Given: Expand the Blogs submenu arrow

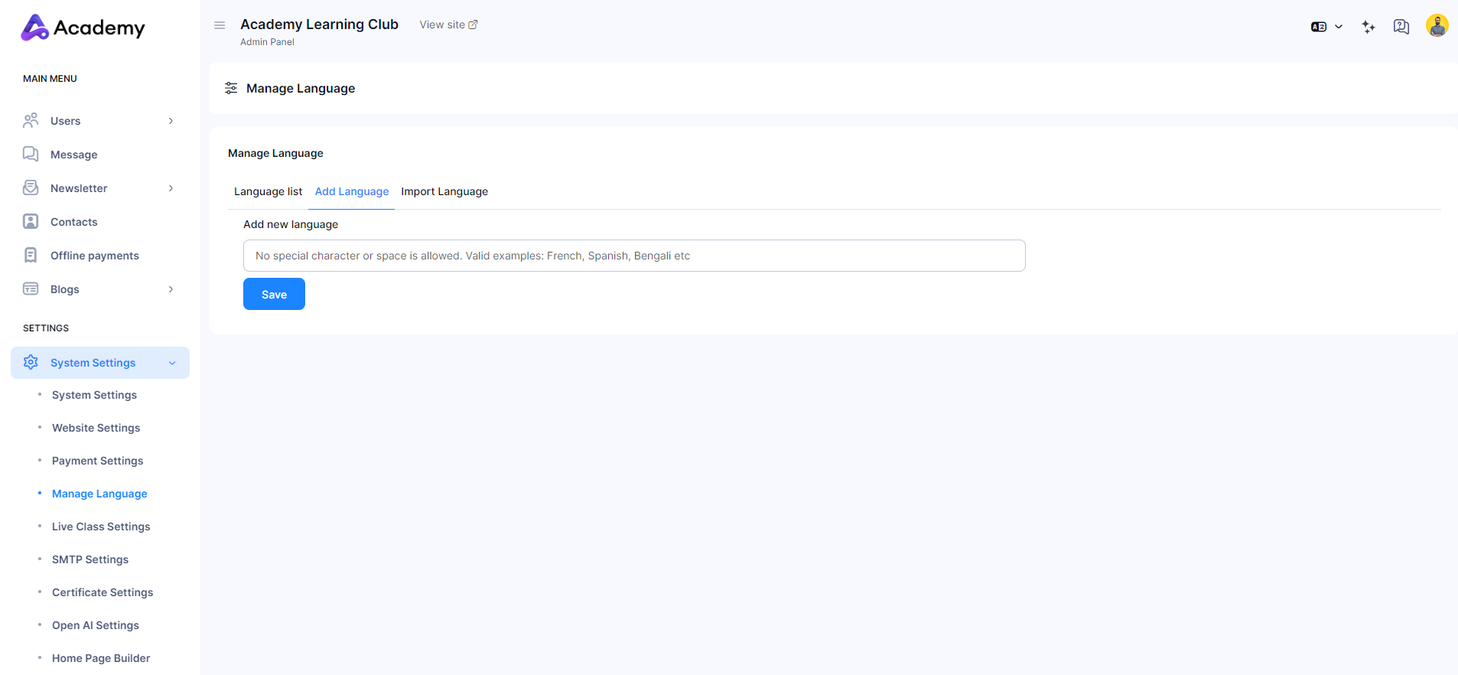Looking at the screenshot, I should tap(171, 289).
